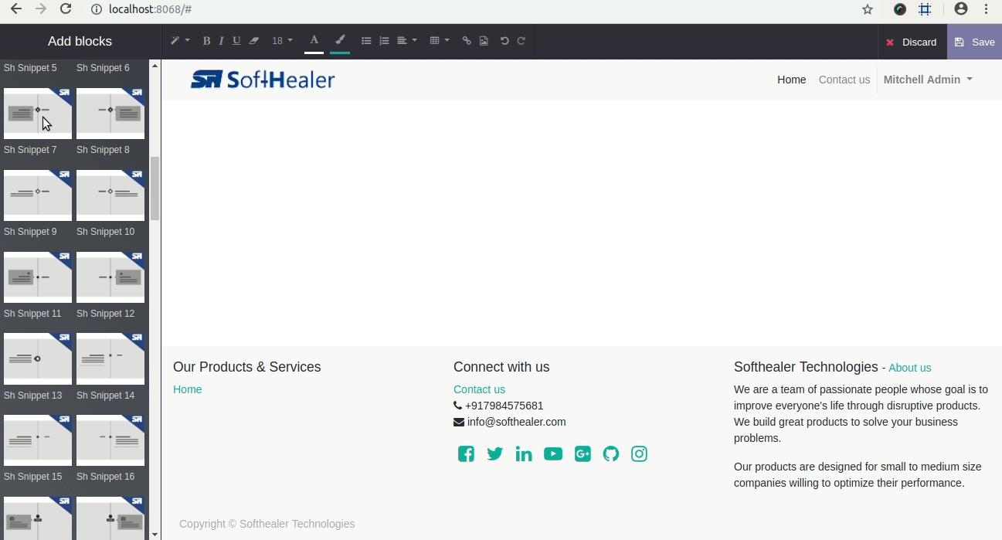1002x540 pixels.
Task: Click the Sh Snippet 6 label
Action: click(103, 68)
